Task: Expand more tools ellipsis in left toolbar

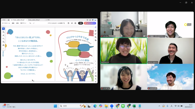Action: point(3,48)
